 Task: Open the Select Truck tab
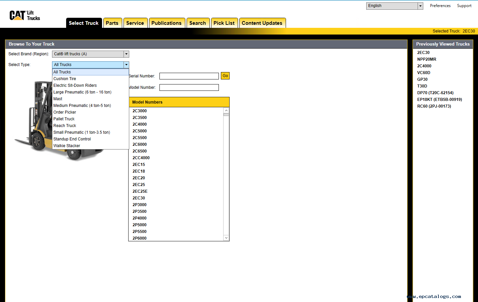click(x=84, y=23)
